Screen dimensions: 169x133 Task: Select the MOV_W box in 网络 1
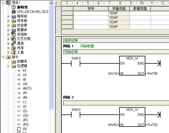(x=132, y=66)
